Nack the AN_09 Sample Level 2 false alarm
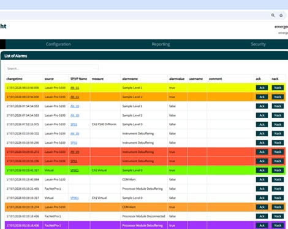The image size is (288, 229). (278, 115)
